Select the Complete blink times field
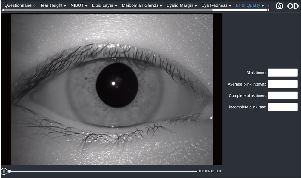 point(283,95)
